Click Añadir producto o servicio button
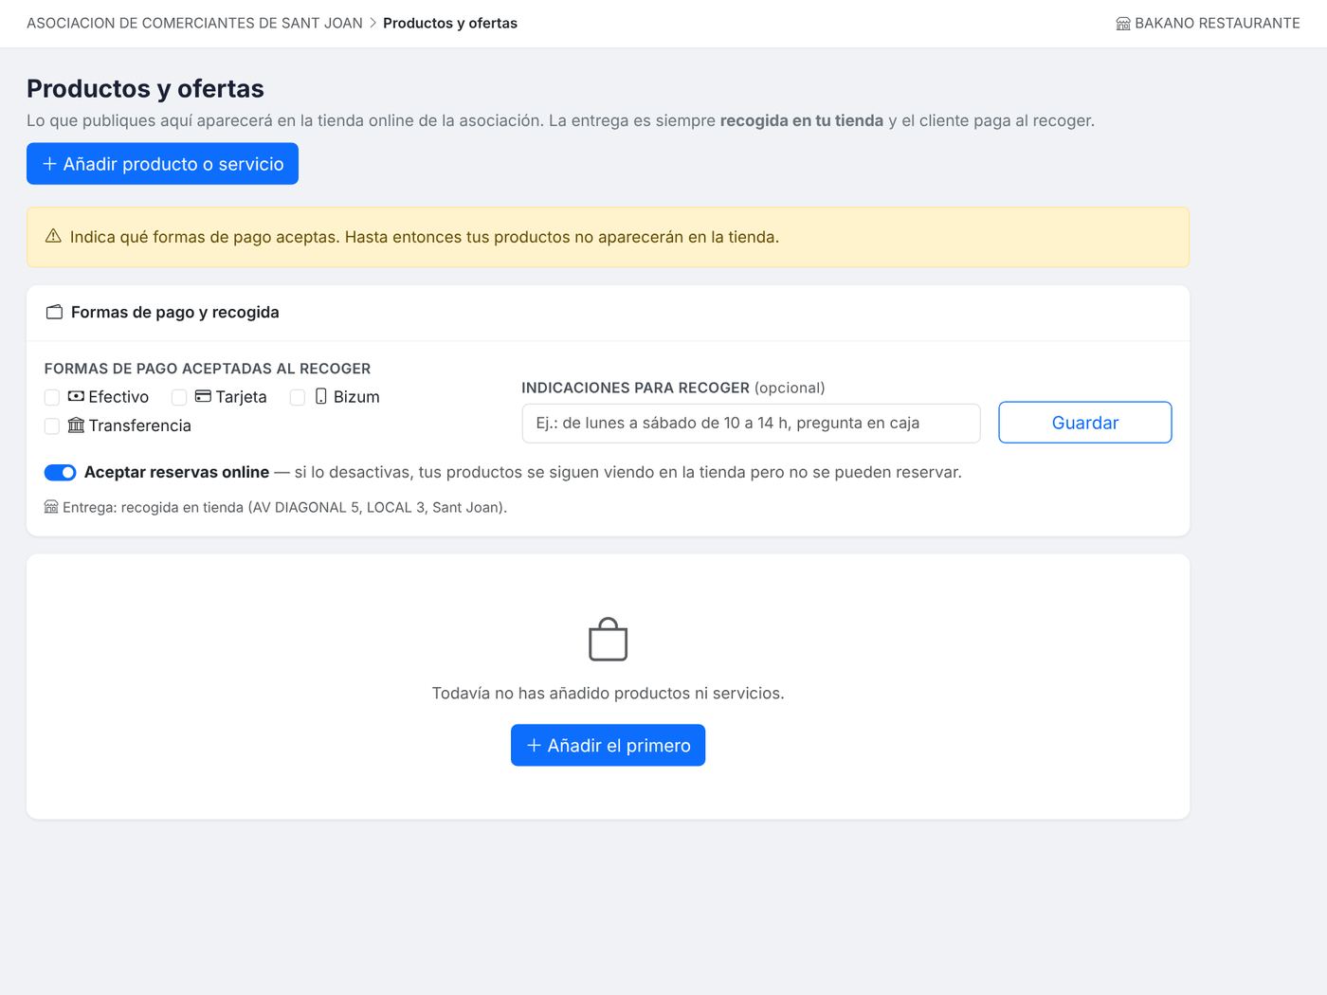Screen dimensions: 1327x995 click(162, 164)
